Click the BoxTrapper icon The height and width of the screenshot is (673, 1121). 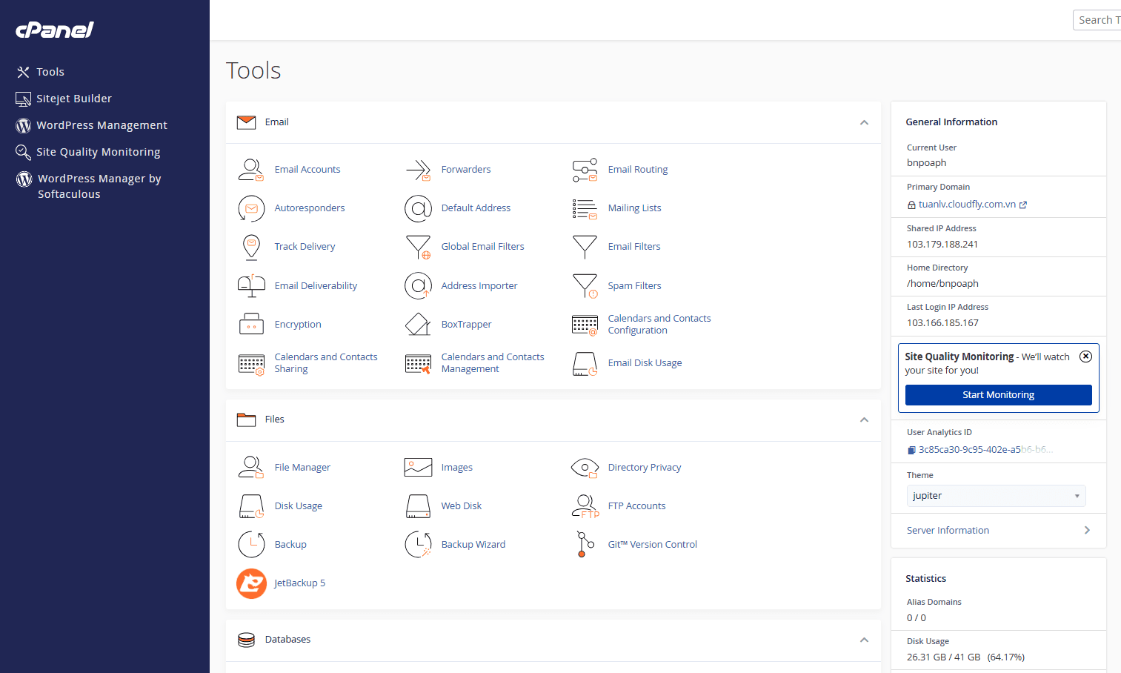coord(418,324)
